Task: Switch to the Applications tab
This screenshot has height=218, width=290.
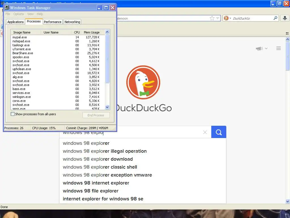Action: point(16,22)
